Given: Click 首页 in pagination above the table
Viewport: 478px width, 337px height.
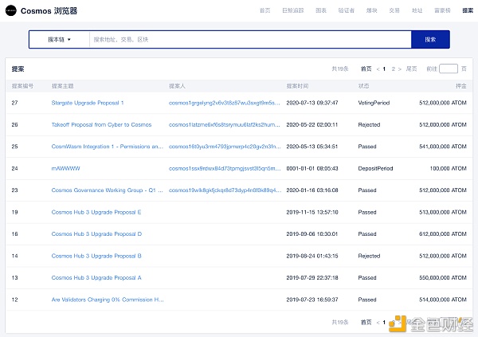Looking at the screenshot, I should click(366, 69).
